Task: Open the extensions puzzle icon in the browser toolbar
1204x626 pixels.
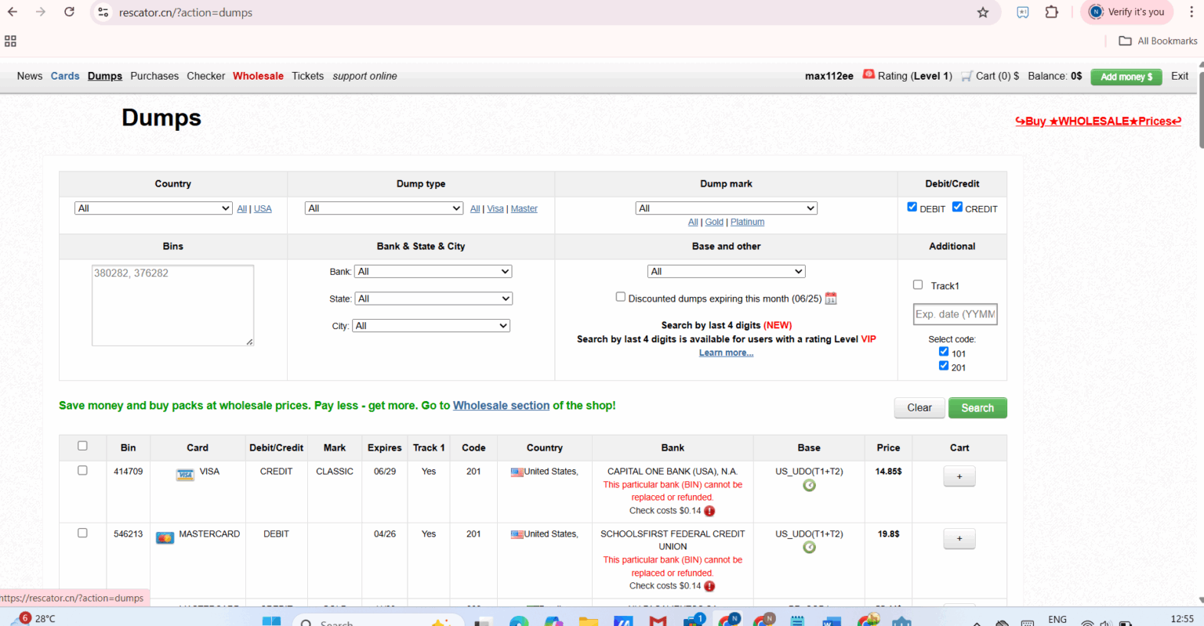Action: (x=1051, y=12)
